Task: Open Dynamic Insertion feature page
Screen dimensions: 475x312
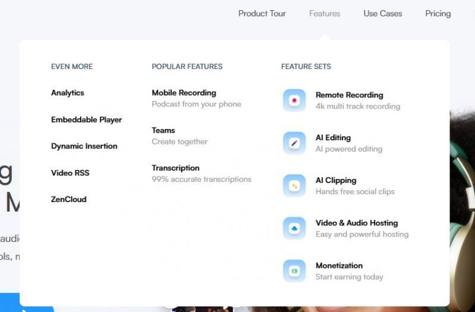Action: (x=84, y=146)
